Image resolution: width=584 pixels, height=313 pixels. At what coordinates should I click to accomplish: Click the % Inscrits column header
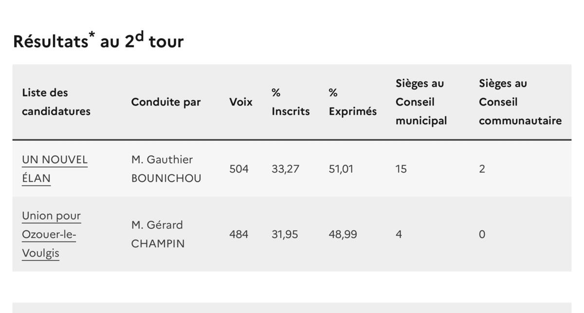pyautogui.click(x=291, y=102)
